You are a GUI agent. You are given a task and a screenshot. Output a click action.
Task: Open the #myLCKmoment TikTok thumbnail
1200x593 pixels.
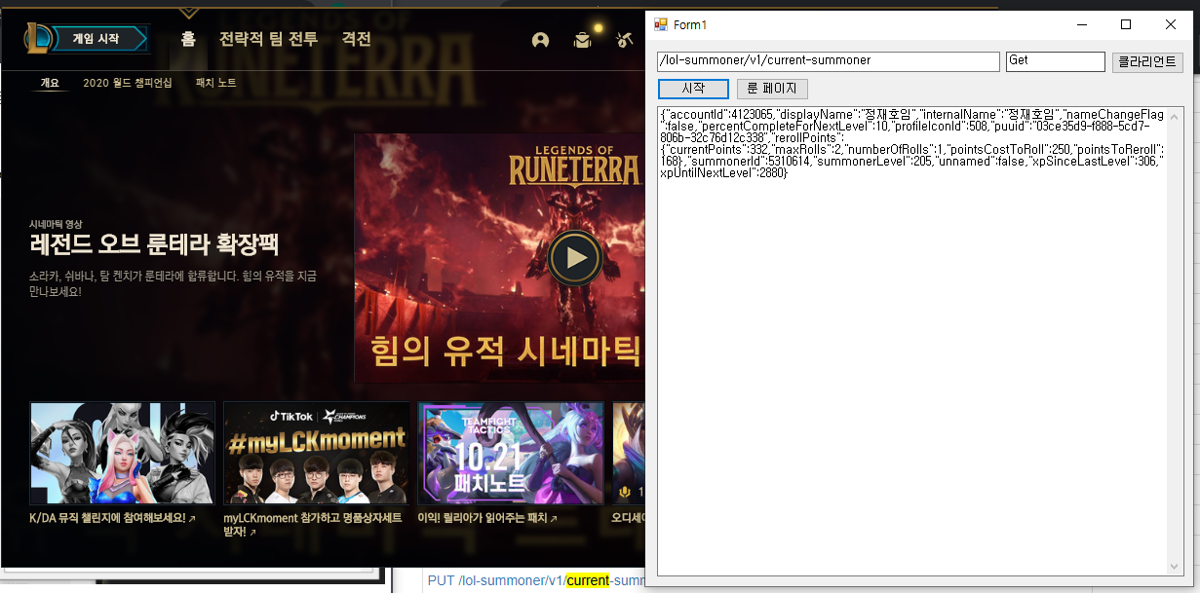(x=317, y=453)
